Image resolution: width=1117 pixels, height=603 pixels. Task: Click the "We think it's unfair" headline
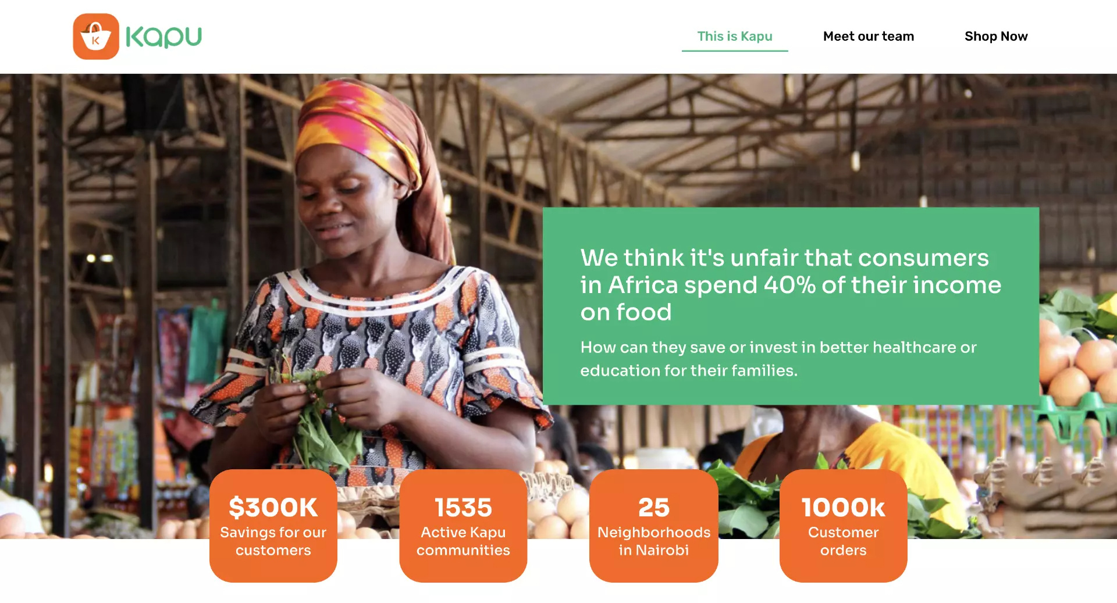click(790, 284)
